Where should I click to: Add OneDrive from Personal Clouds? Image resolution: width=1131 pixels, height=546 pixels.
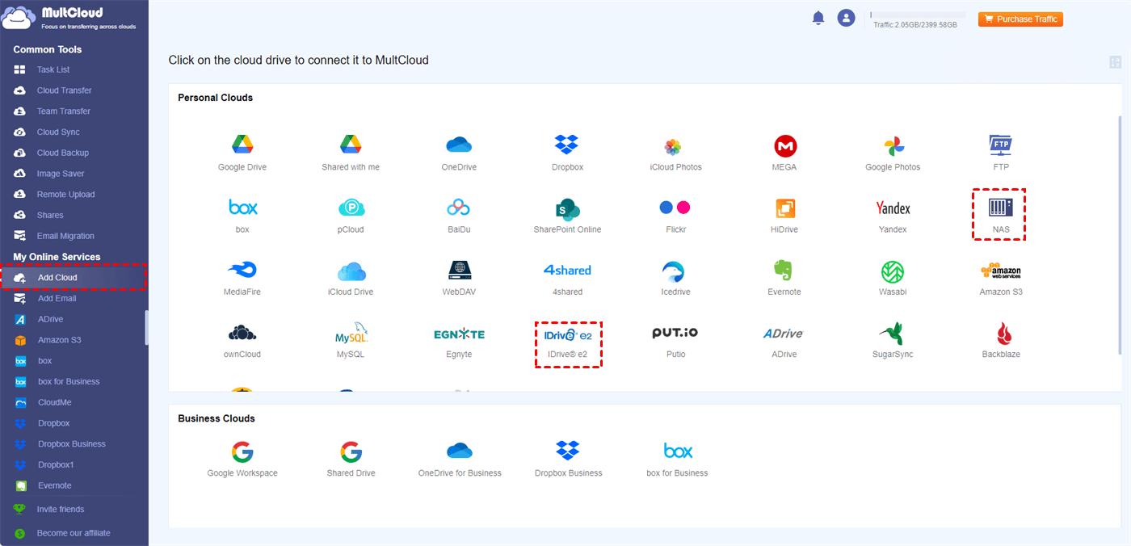coord(459,145)
